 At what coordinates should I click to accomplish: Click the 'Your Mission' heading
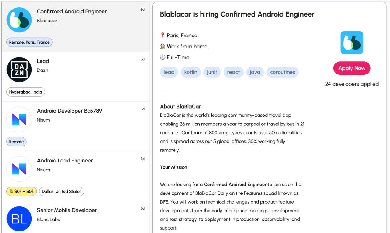174,167
